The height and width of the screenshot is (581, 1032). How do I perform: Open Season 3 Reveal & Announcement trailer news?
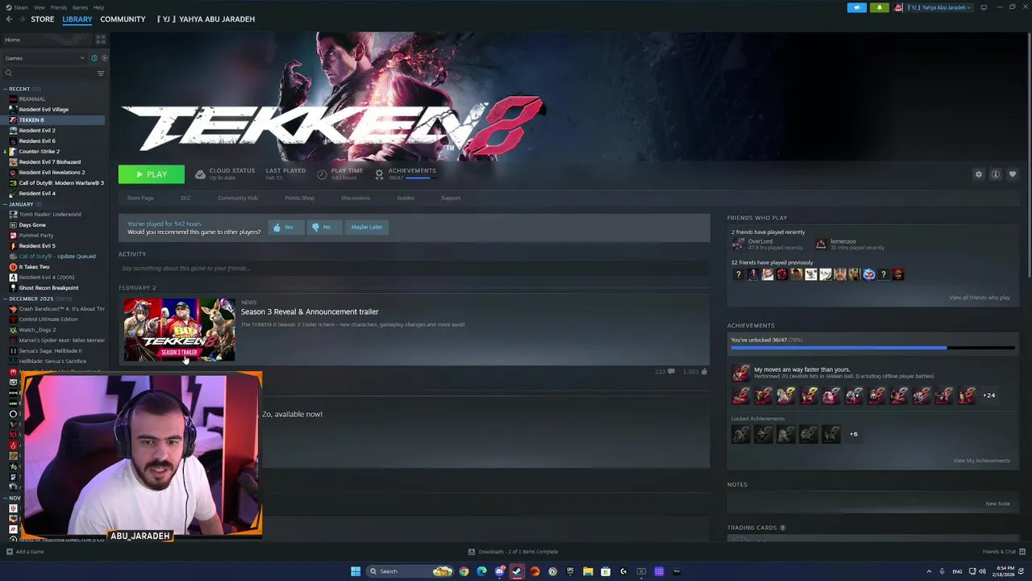pyautogui.click(x=310, y=311)
